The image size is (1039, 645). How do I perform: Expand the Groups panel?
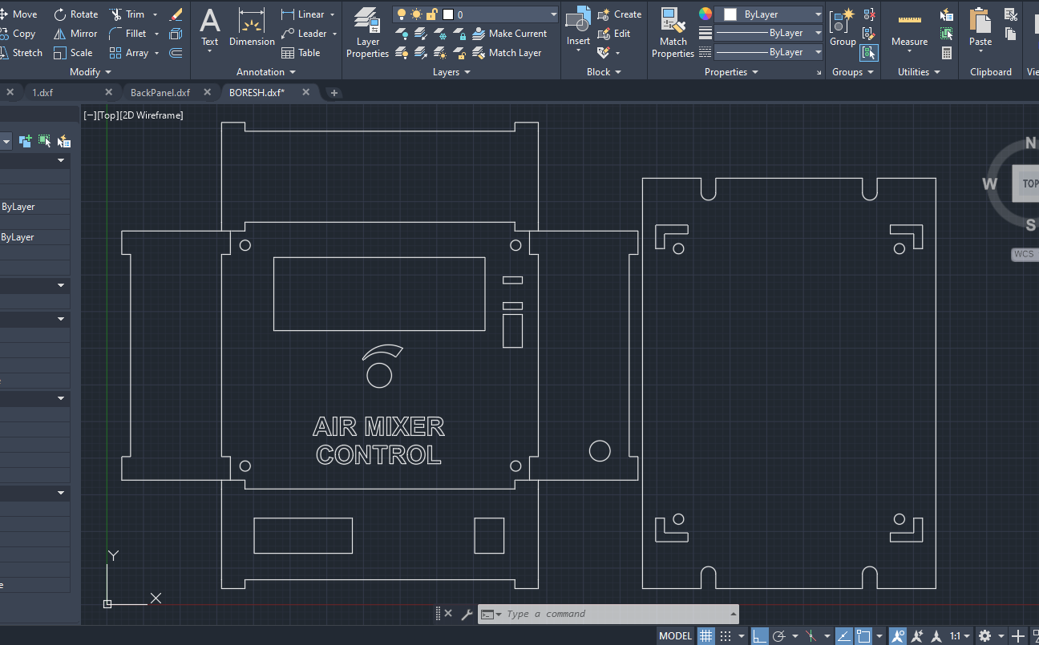point(853,72)
